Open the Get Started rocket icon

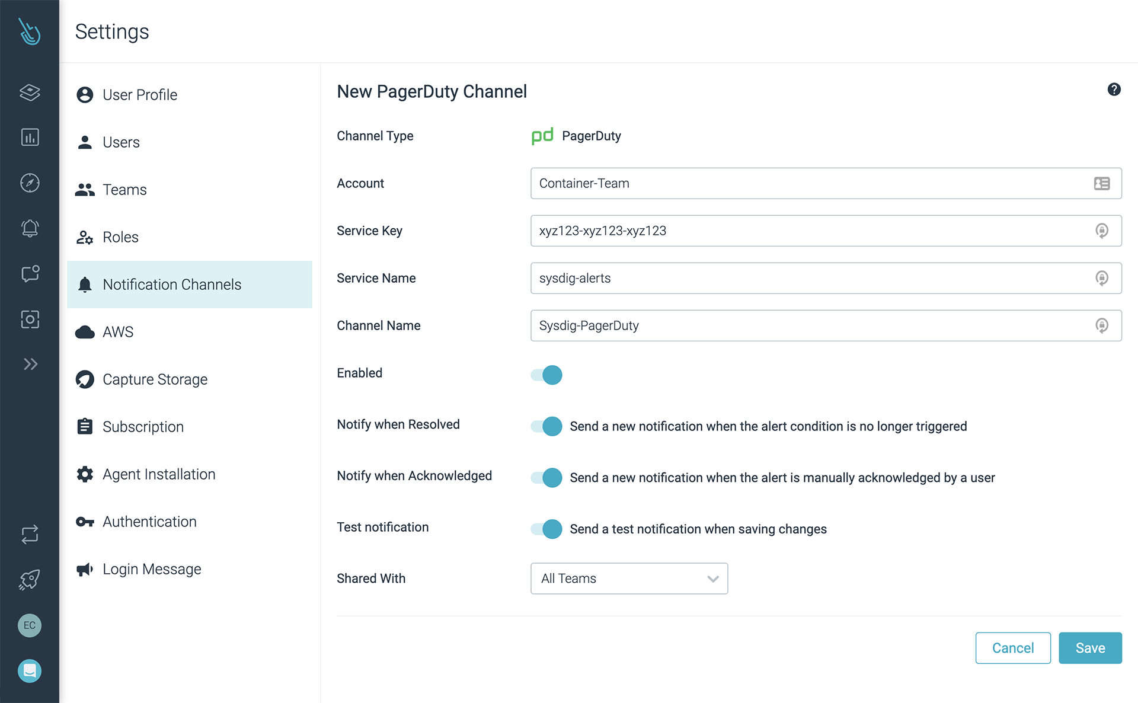click(30, 580)
